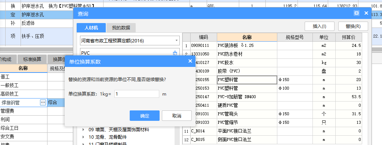Click code cell C_B015

pyautogui.click(x=203, y=140)
